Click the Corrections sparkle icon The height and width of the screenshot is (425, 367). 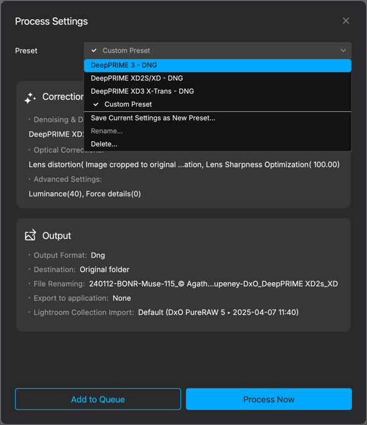pyautogui.click(x=30, y=98)
